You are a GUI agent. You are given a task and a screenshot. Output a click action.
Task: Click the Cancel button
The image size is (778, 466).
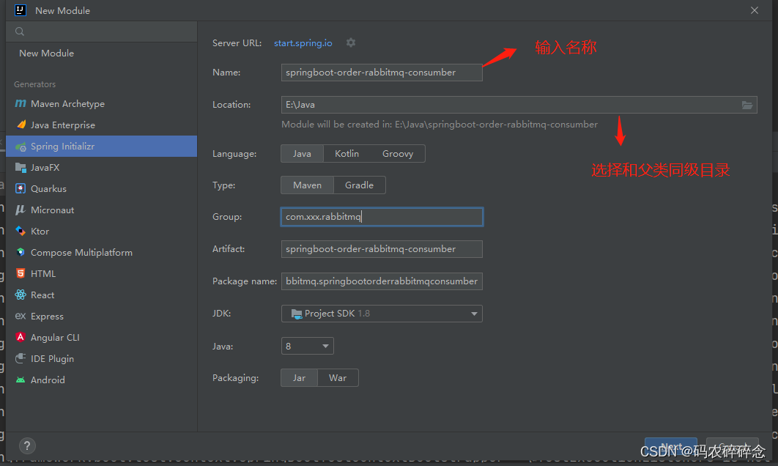(733, 446)
